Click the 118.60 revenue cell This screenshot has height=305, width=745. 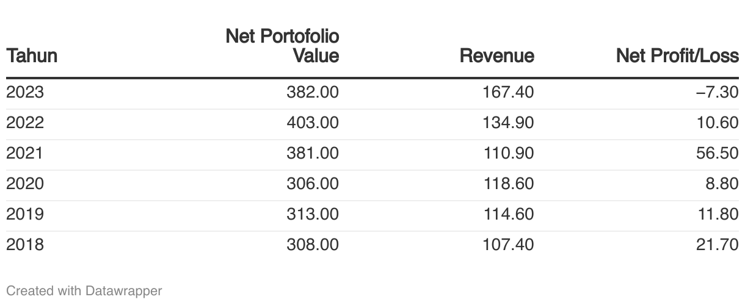(x=507, y=184)
